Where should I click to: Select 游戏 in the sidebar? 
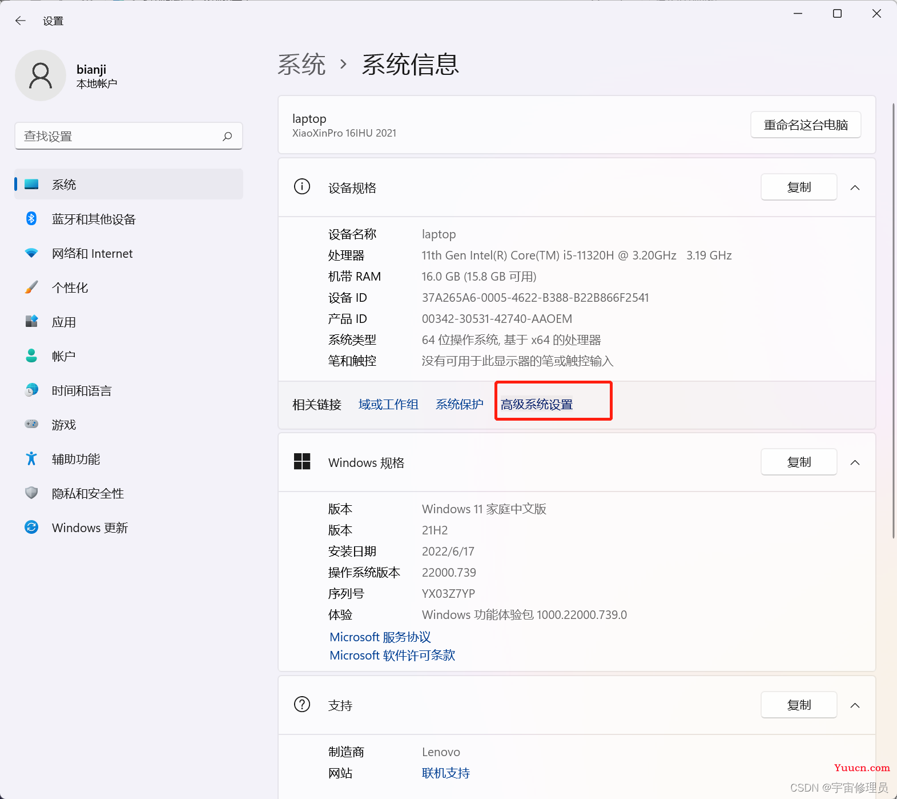[128, 425]
